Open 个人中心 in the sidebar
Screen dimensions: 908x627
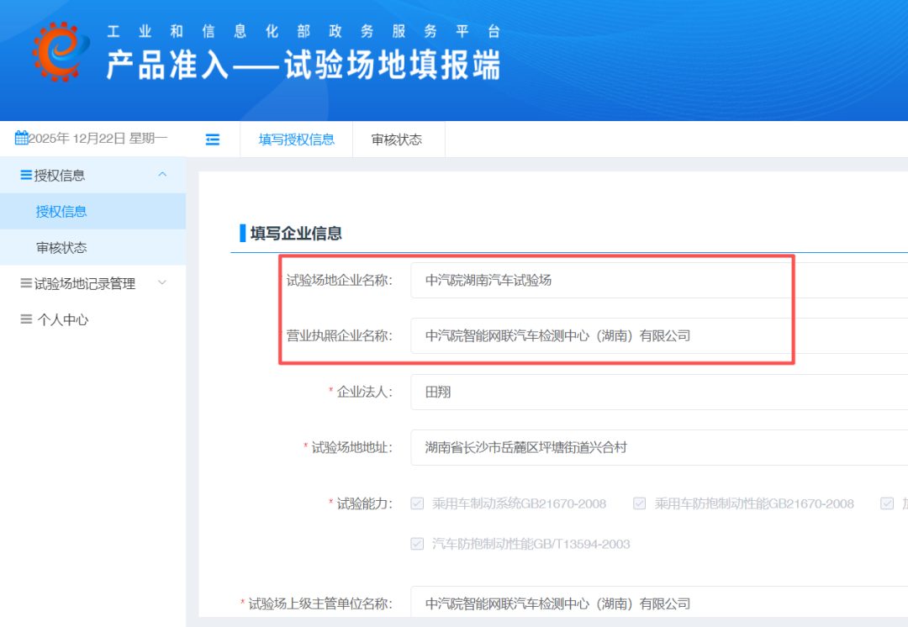(x=62, y=320)
